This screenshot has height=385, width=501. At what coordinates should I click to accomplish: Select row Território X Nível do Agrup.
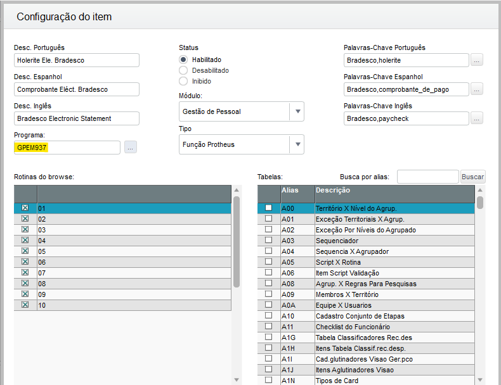(x=366, y=208)
